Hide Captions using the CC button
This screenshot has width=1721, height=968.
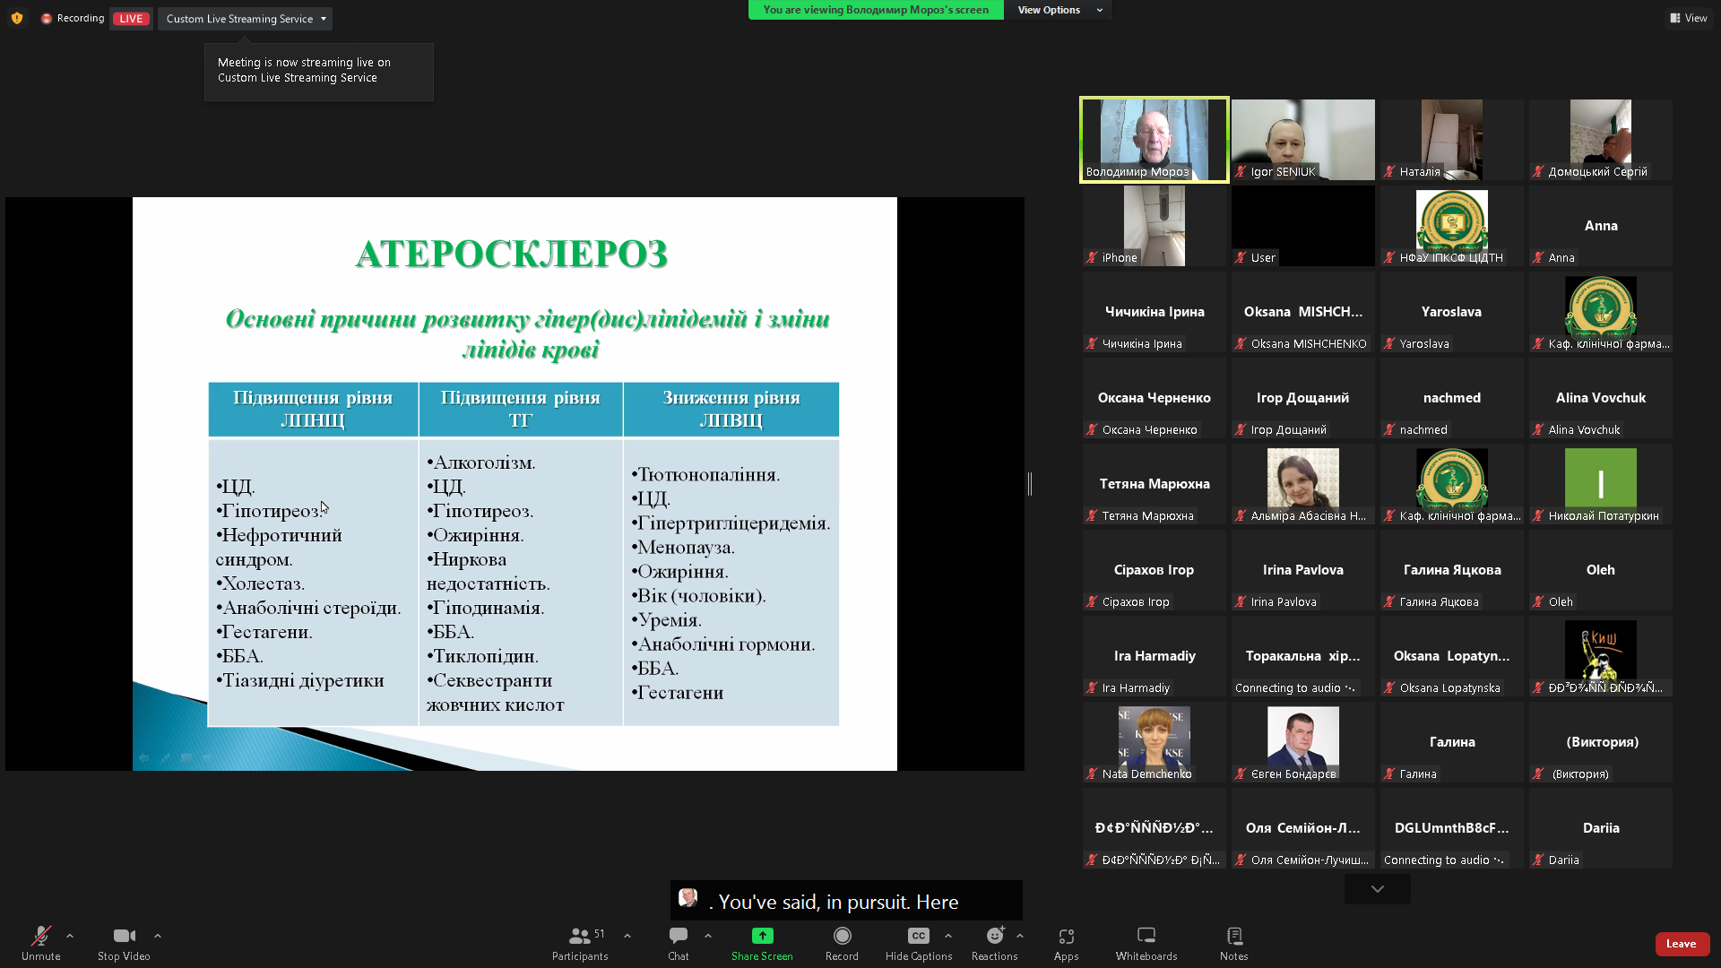click(919, 944)
